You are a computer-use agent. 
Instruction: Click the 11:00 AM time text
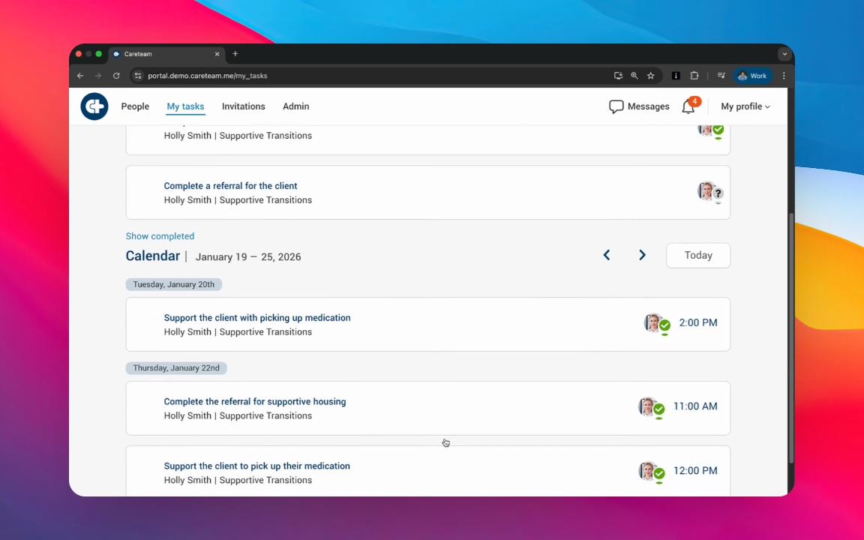695,406
